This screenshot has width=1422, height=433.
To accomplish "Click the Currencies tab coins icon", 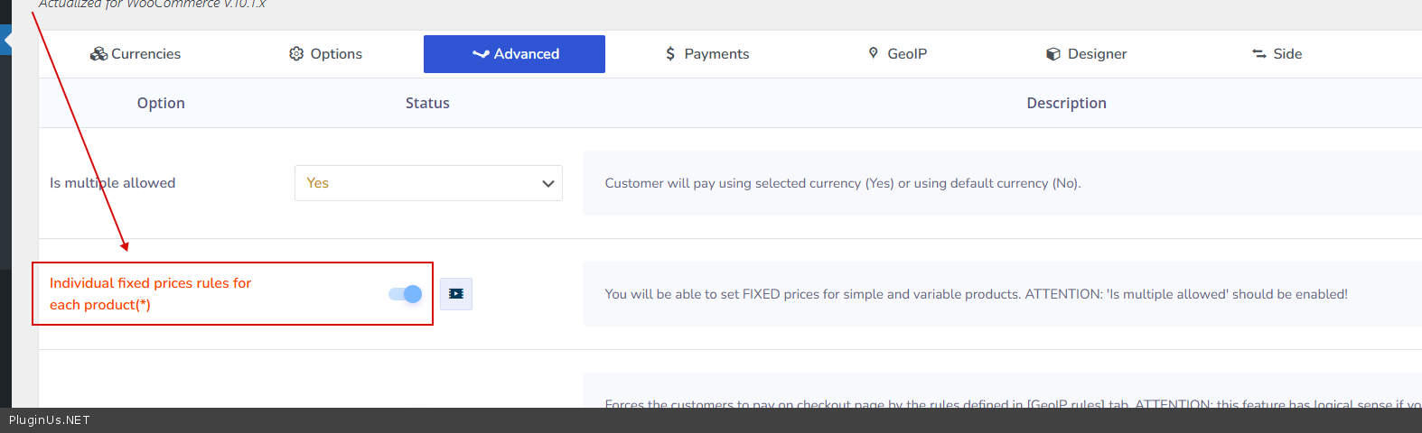I will pos(98,54).
